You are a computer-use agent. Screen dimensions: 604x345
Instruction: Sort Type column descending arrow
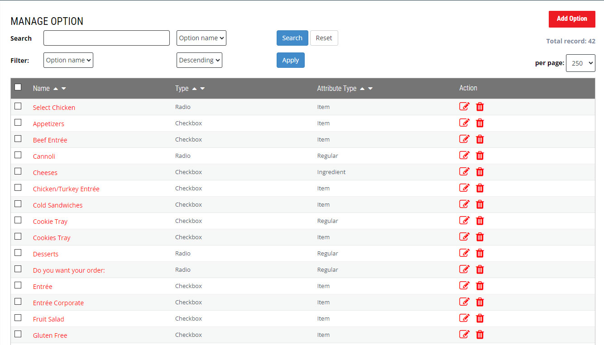pos(202,89)
